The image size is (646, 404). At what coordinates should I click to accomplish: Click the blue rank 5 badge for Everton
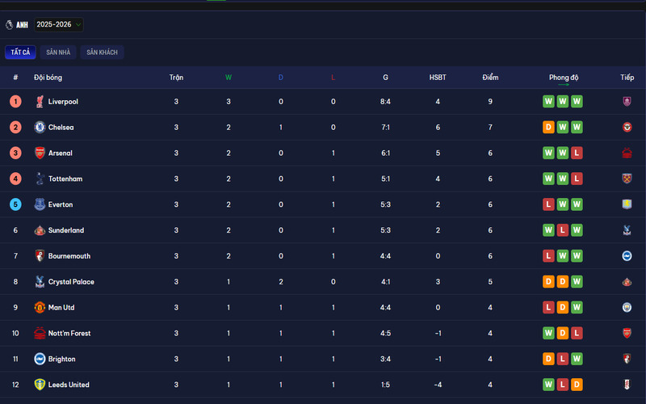[x=15, y=204]
